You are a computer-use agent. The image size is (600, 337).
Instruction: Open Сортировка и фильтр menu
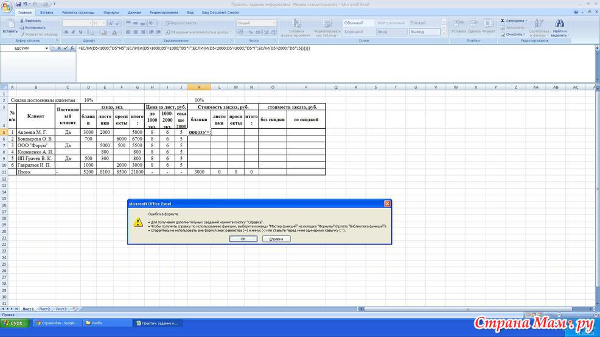point(539,27)
